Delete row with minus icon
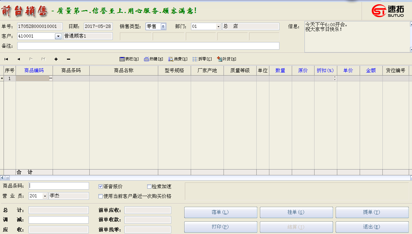412x234 pixels. point(68,59)
